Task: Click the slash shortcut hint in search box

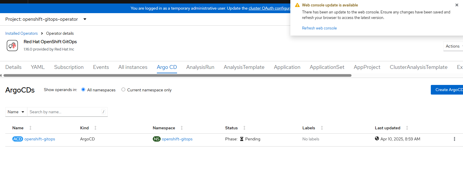Action: click(x=103, y=112)
